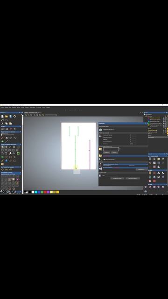Click the primary/secondary black-white color swatch

26,192
